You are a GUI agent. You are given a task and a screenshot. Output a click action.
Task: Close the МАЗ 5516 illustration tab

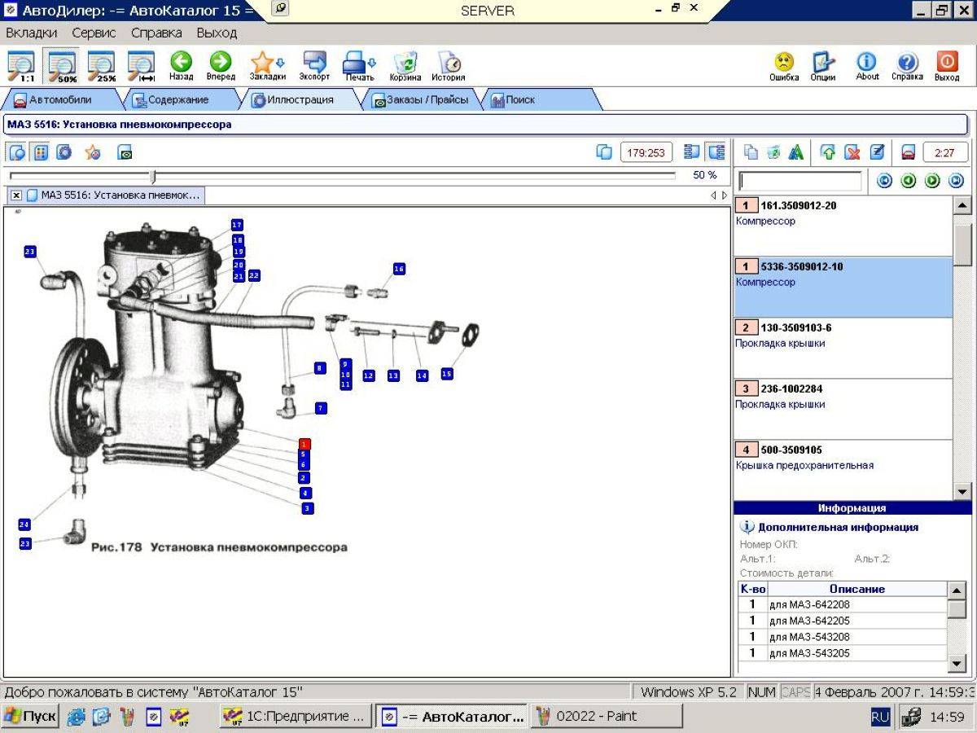(16, 195)
